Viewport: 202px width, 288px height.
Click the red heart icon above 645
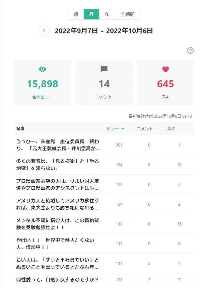(x=165, y=69)
